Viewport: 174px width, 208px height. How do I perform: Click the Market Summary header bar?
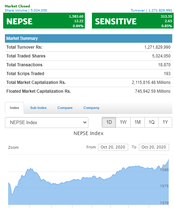(88, 38)
